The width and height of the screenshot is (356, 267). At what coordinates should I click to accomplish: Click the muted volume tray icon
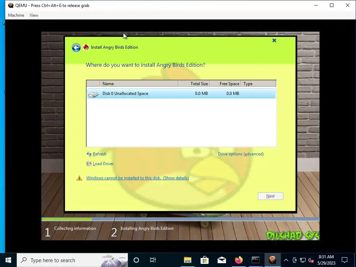coord(311,260)
